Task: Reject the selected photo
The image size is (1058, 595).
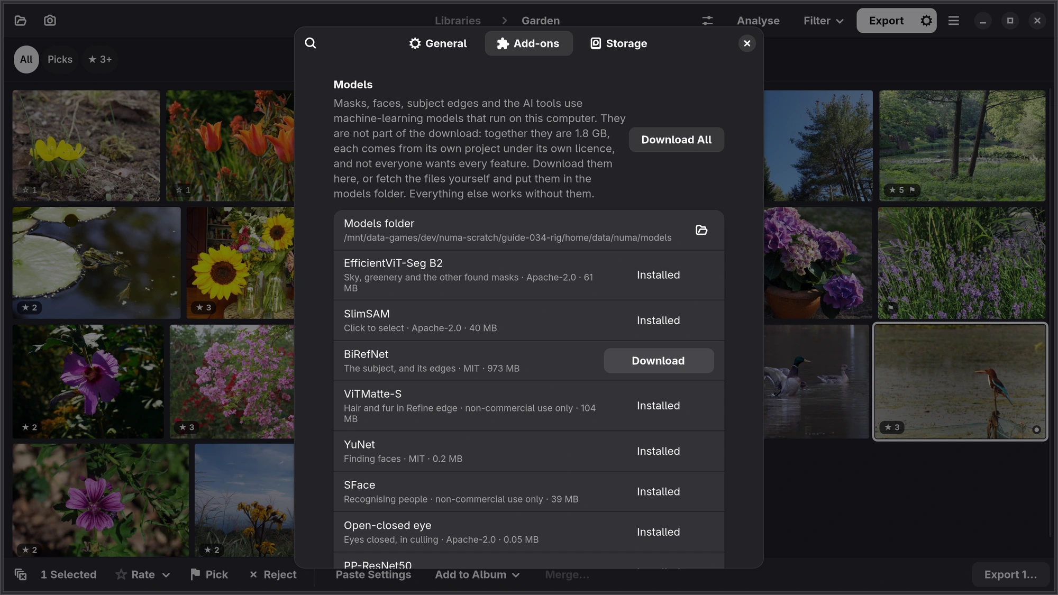Action: point(273,574)
